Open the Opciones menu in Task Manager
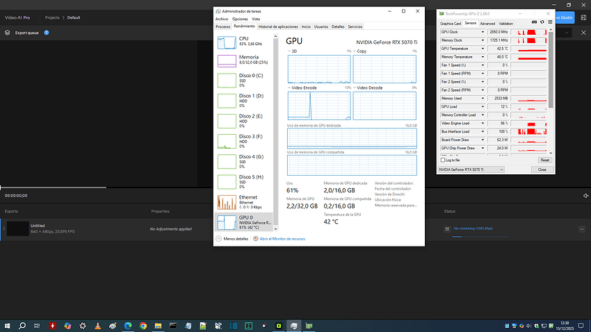Screen dimensions: 591x332 [239, 19]
